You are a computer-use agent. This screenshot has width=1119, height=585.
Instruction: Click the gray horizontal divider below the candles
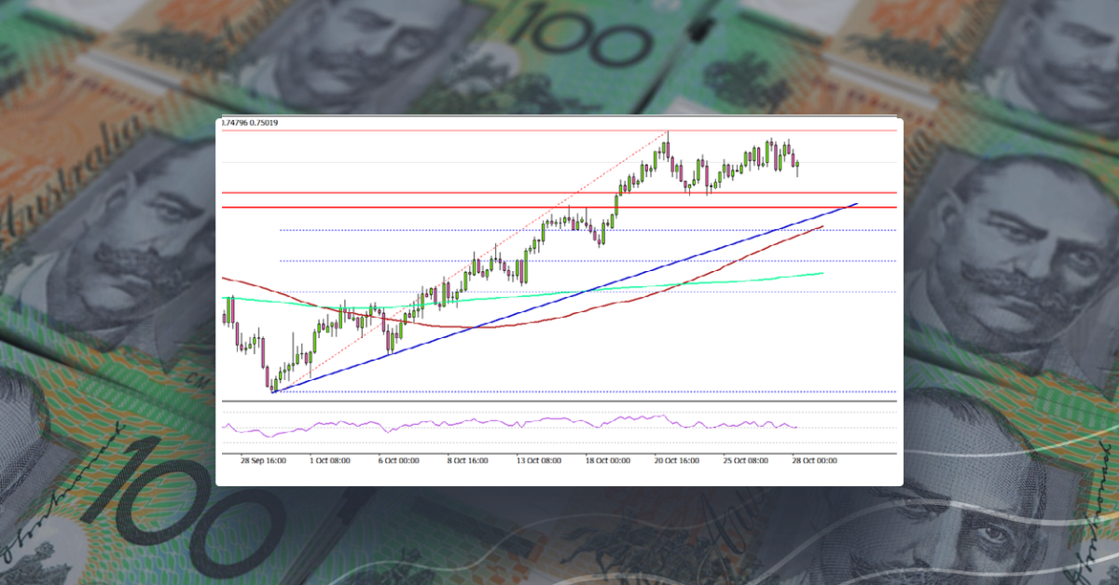click(x=559, y=401)
